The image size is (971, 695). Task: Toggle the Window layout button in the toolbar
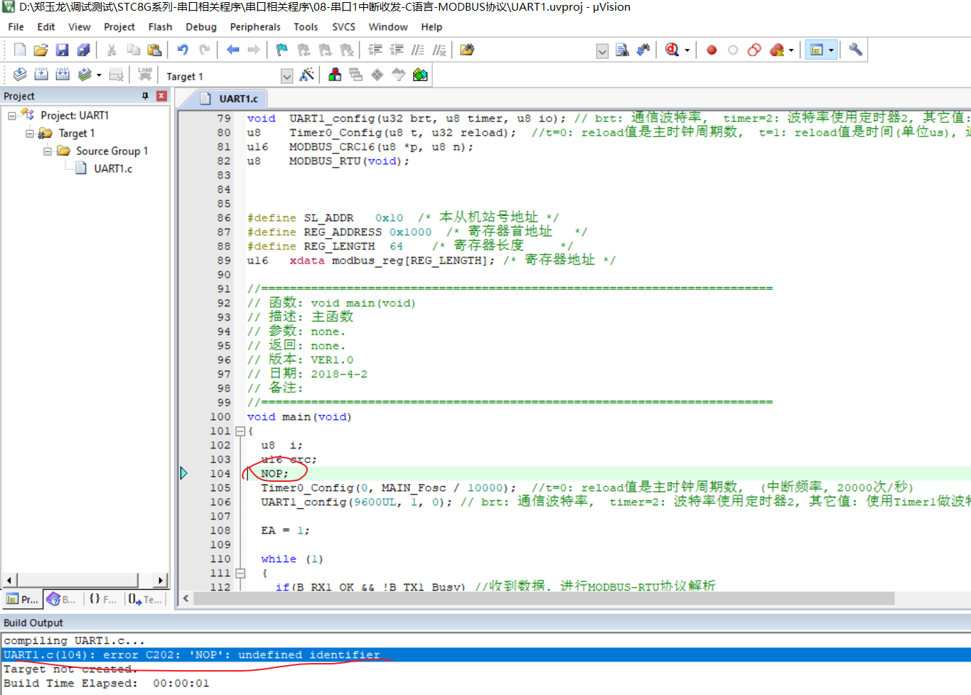click(x=817, y=50)
